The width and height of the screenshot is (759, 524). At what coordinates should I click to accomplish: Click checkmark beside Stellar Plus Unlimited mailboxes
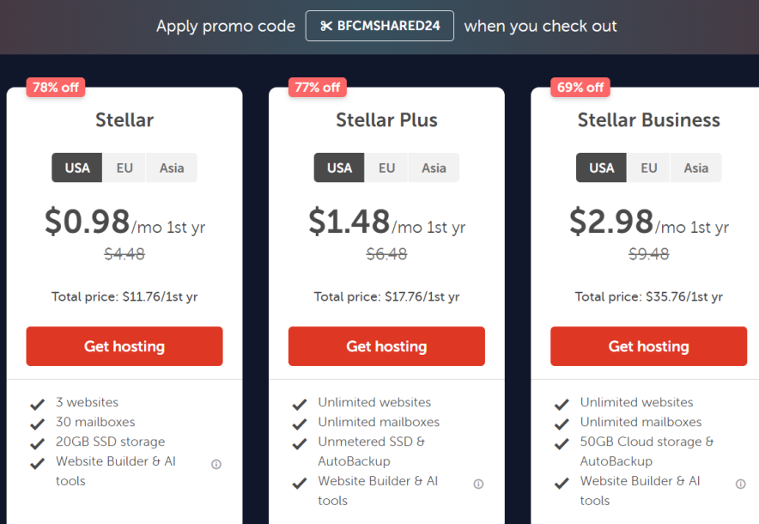[300, 423]
